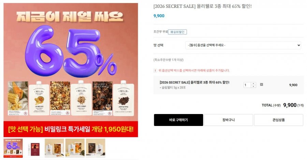Decrease quantity with the down arrow
The image size is (307, 160).
point(253,86)
